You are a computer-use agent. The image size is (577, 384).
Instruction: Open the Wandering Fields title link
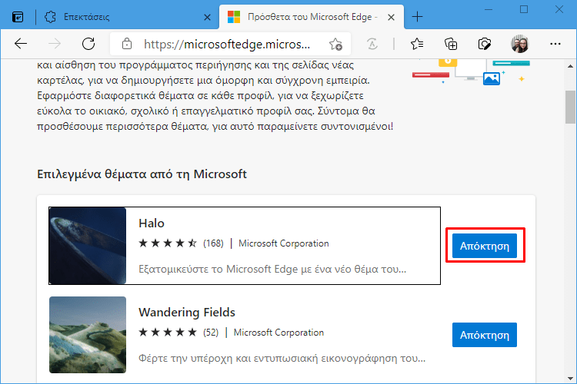187,313
